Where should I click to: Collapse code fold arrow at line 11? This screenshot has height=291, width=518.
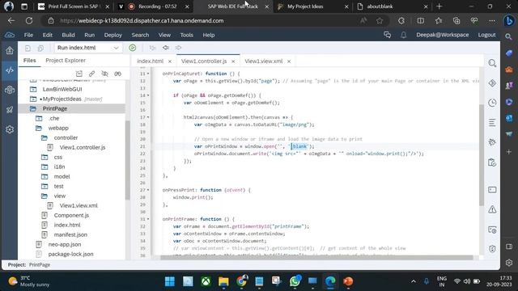148,74
